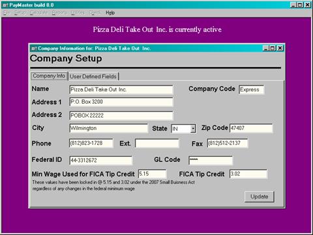Click the Zip Code input box
This screenshot has width=313, height=235.
[251, 128]
